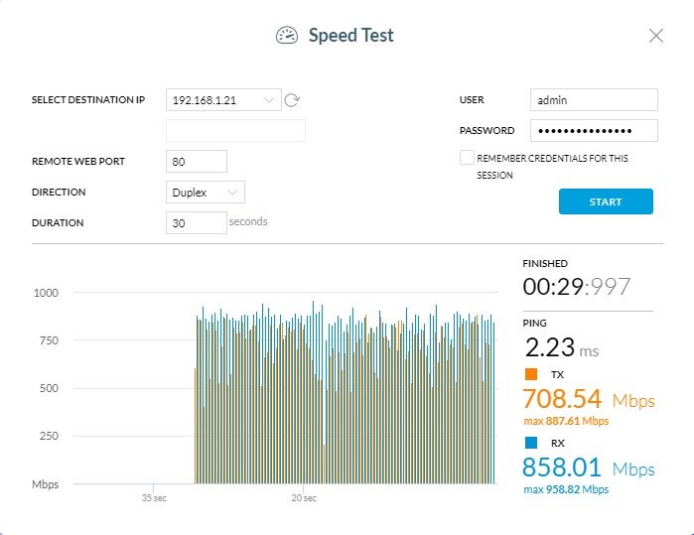Screen dimensions: 694x535
Task: Close the Speed Test dialog
Action: 655,36
